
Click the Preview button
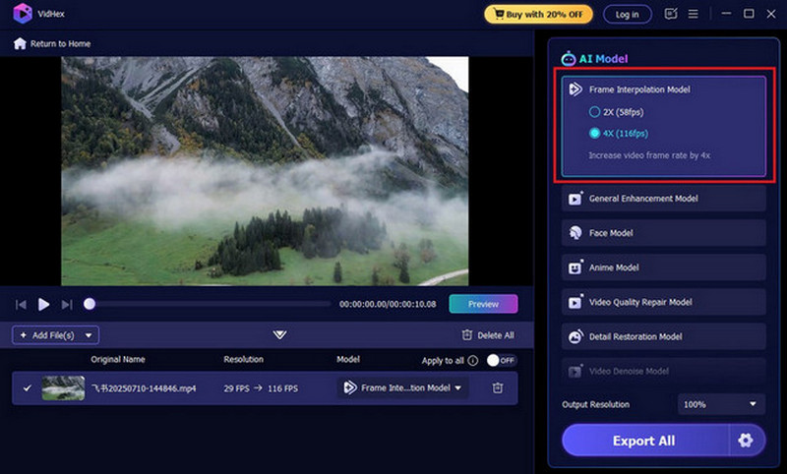(483, 304)
